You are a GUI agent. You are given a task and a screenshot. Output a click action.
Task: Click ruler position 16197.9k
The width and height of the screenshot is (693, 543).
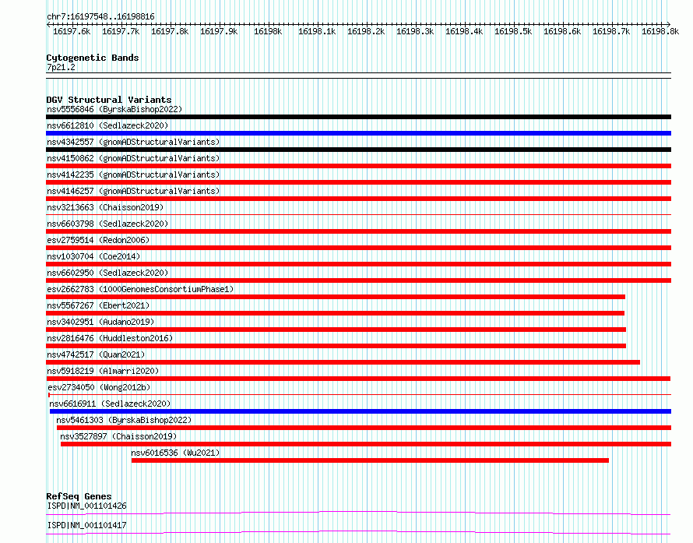(x=219, y=31)
